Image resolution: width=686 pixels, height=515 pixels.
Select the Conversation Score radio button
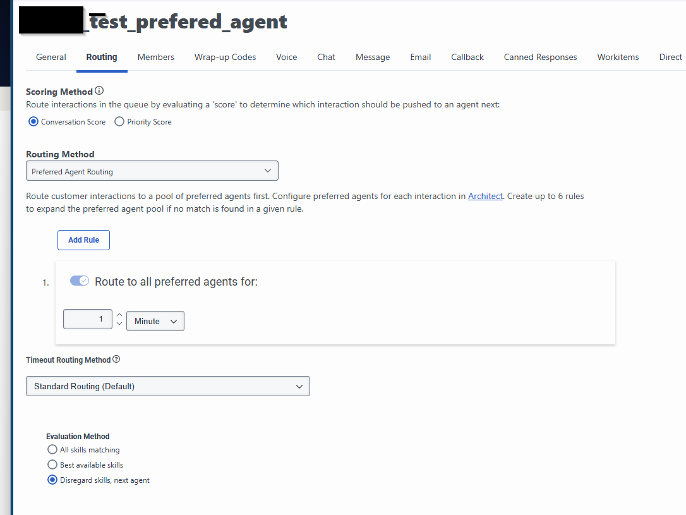[33, 122]
